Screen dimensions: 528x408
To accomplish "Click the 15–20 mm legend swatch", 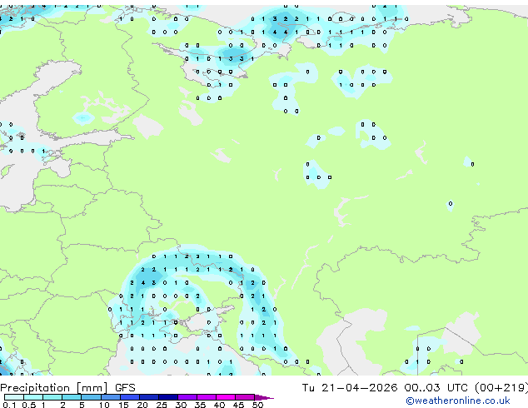I will point(130,397).
